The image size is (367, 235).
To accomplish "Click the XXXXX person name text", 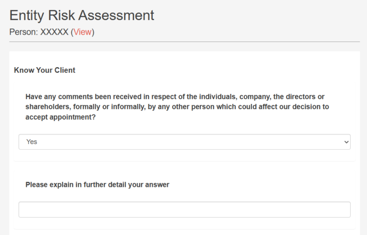I will (54, 32).
